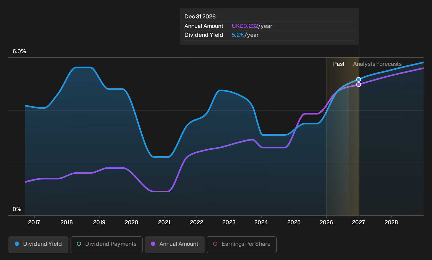
Task: Select the blue dividend yield data point
Action: (359, 79)
